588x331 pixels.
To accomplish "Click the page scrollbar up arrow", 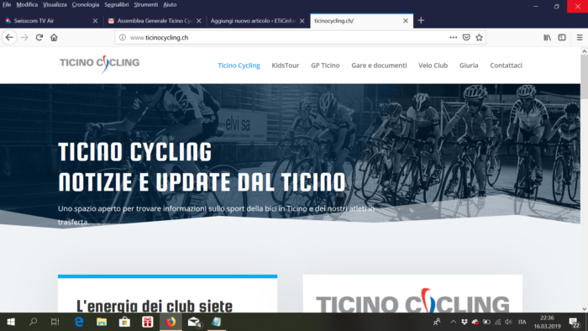I will point(585,50).
